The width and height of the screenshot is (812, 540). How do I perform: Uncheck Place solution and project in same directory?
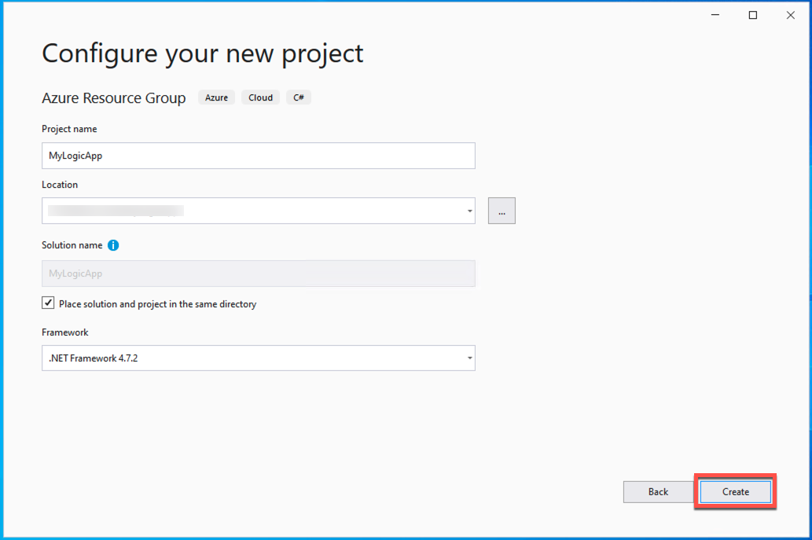[48, 303]
